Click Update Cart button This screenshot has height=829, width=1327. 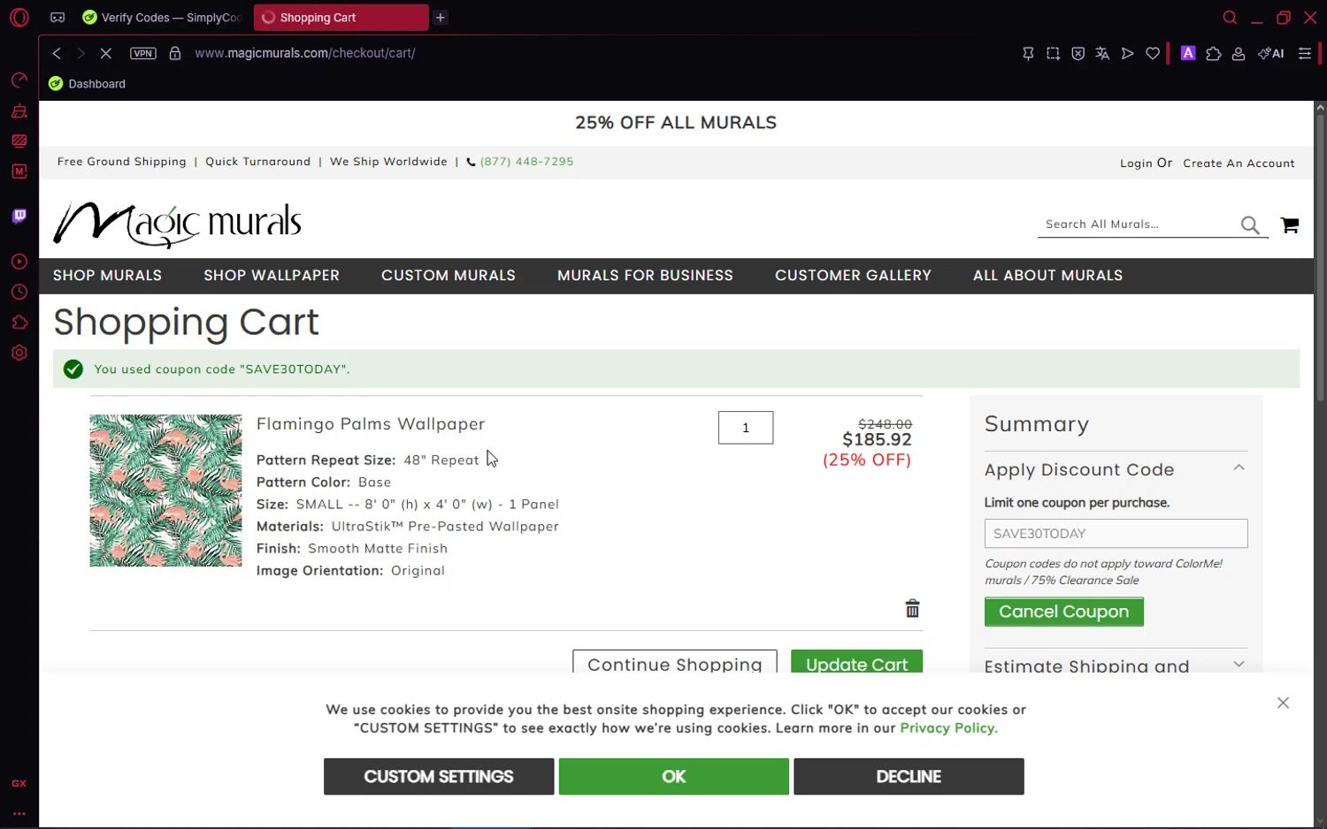(856, 663)
